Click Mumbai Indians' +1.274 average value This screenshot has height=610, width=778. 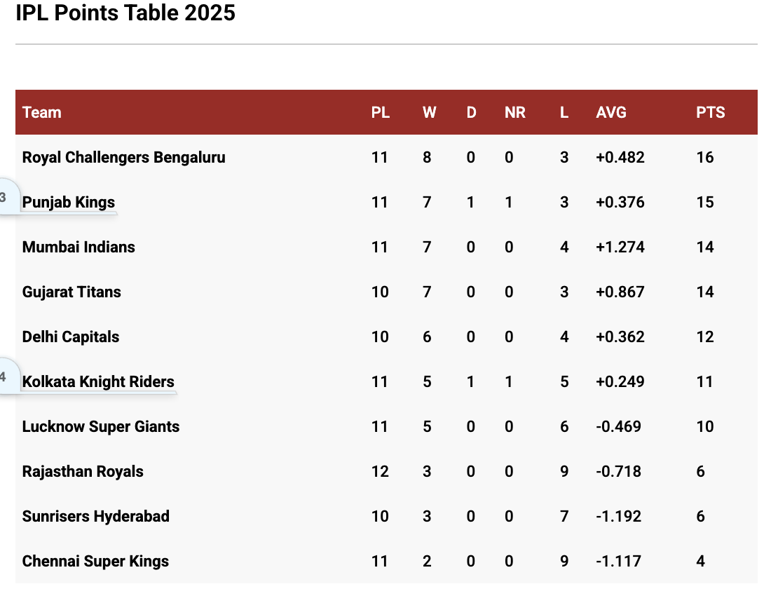click(x=620, y=248)
